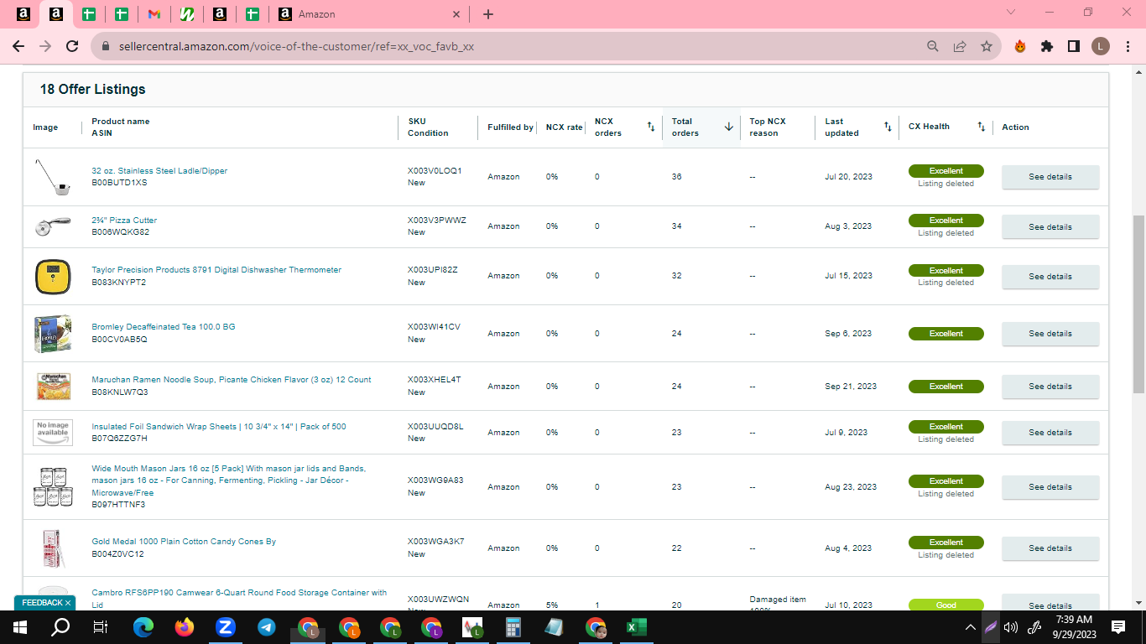Click the pizza cutter product thumbnail
The image size is (1146, 644).
pyautogui.click(x=53, y=226)
